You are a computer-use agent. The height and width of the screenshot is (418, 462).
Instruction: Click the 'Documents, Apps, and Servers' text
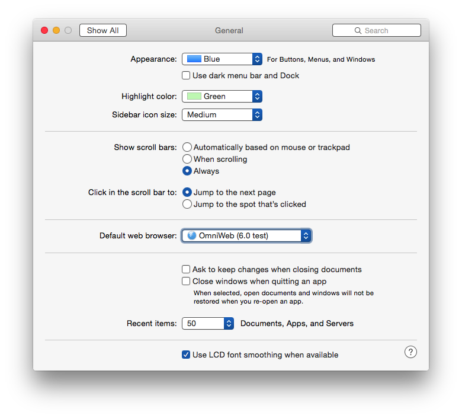[x=297, y=323]
